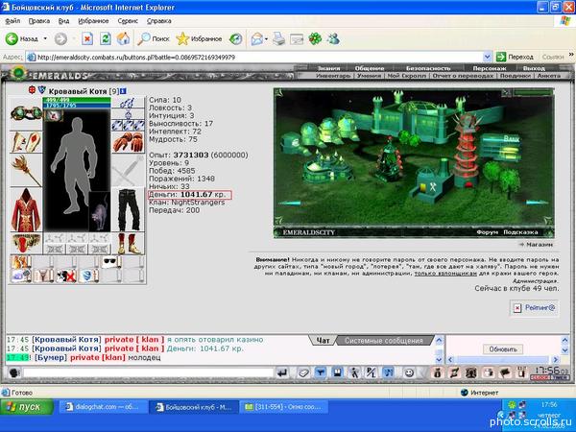Open the Персонаж game menu
The width and height of the screenshot is (576, 432).
point(490,68)
